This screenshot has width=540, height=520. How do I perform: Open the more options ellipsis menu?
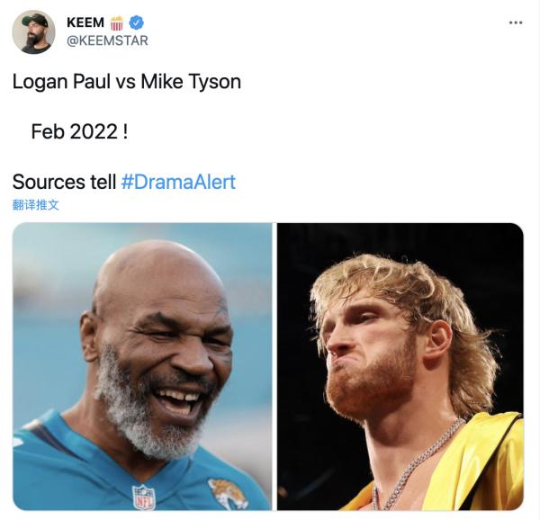click(515, 22)
